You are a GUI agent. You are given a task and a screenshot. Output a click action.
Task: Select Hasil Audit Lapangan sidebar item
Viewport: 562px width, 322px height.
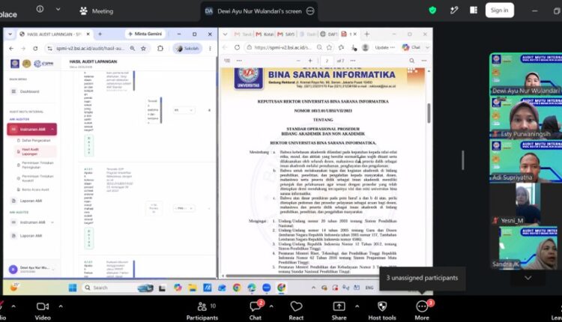(31, 151)
